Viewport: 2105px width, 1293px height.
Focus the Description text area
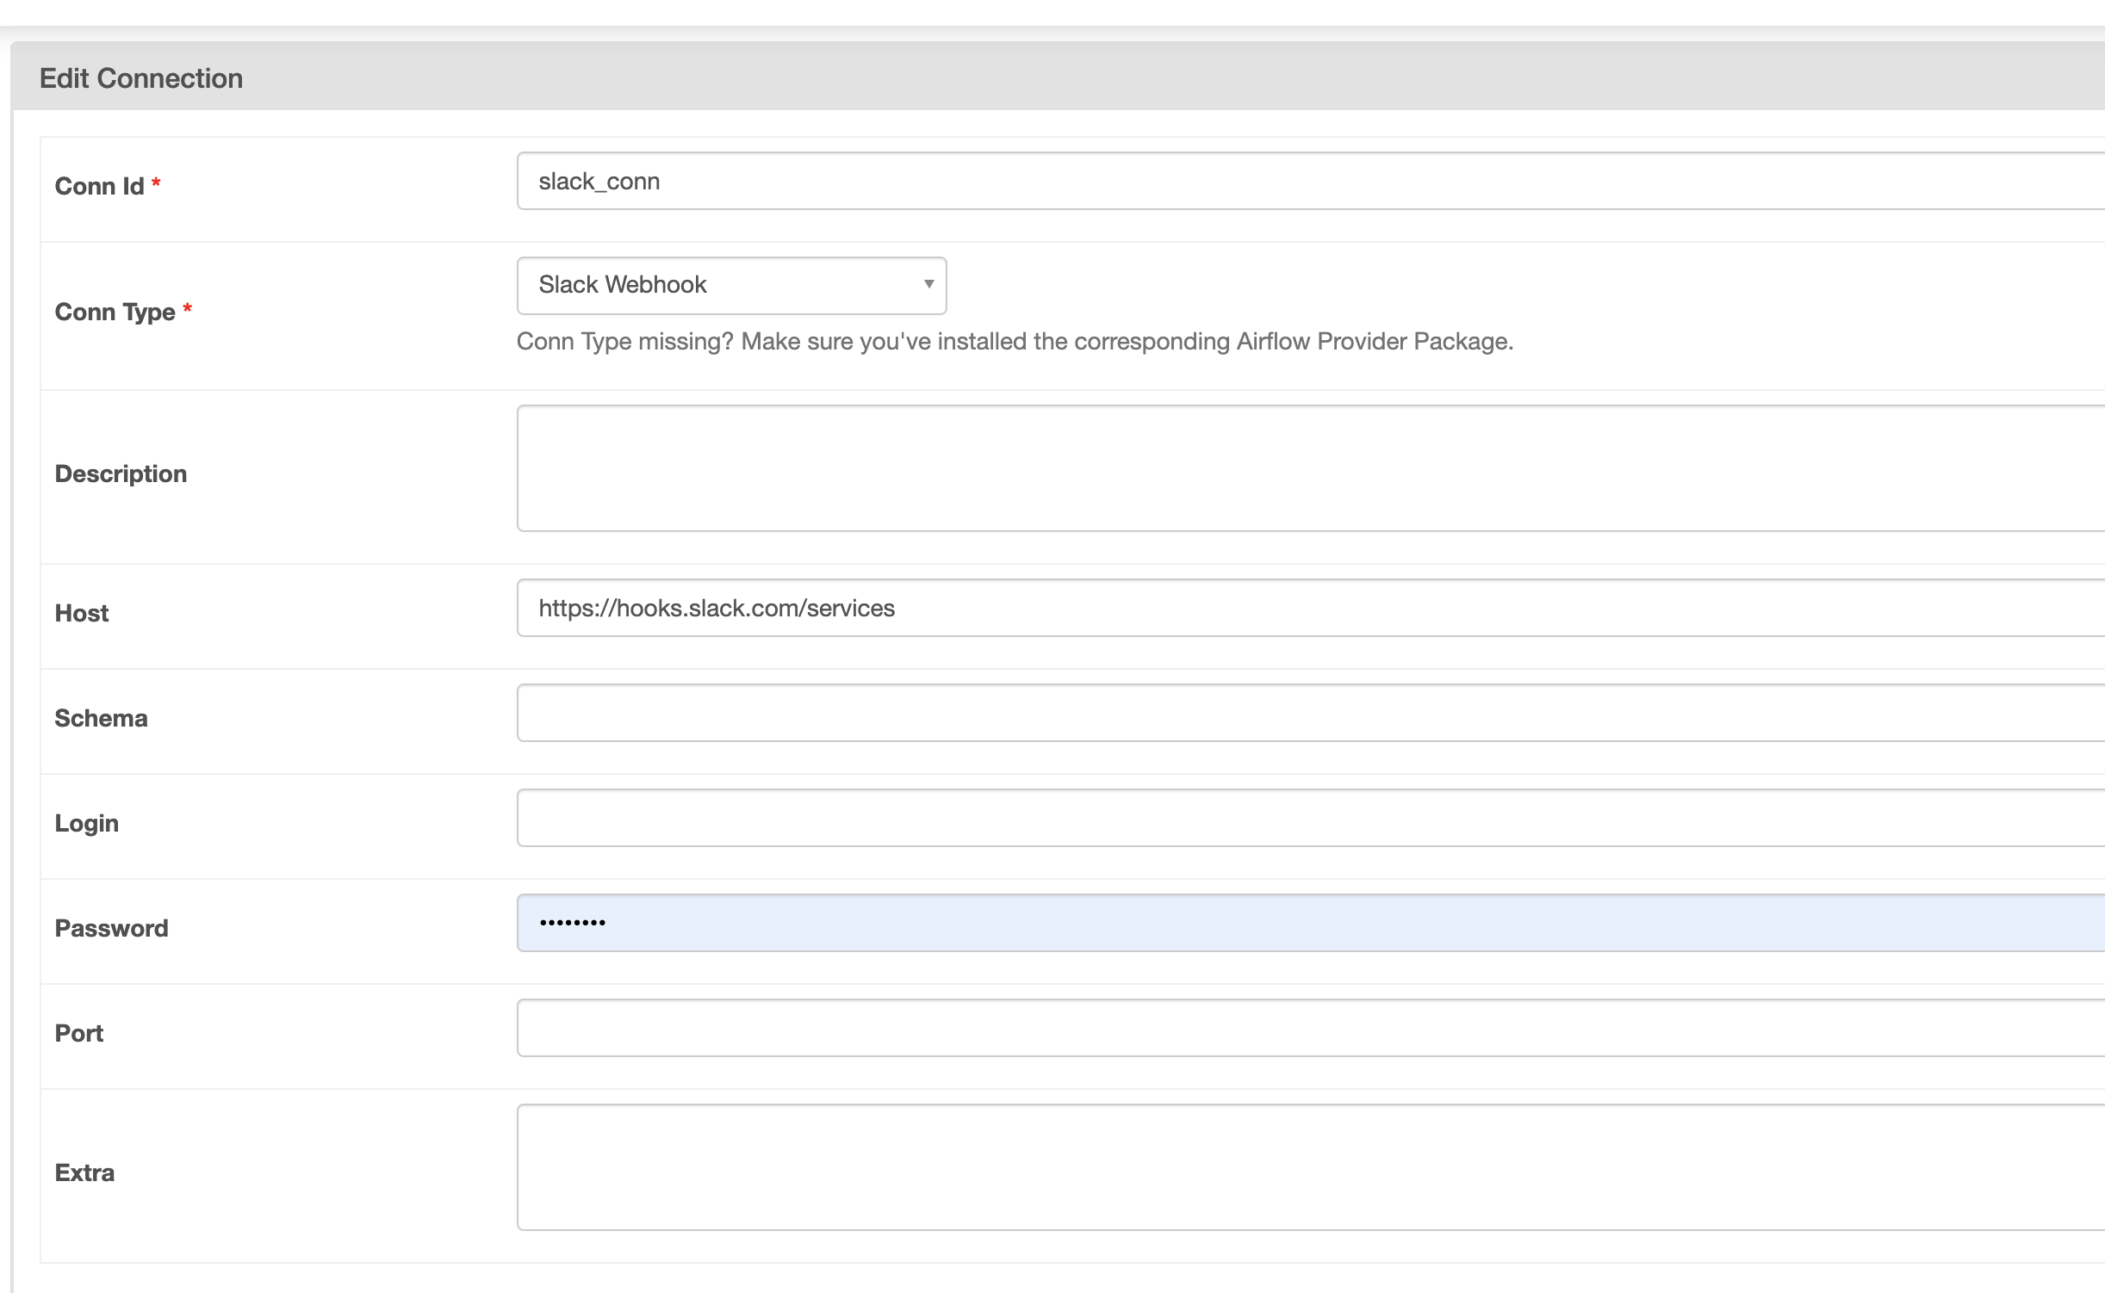click(1309, 467)
